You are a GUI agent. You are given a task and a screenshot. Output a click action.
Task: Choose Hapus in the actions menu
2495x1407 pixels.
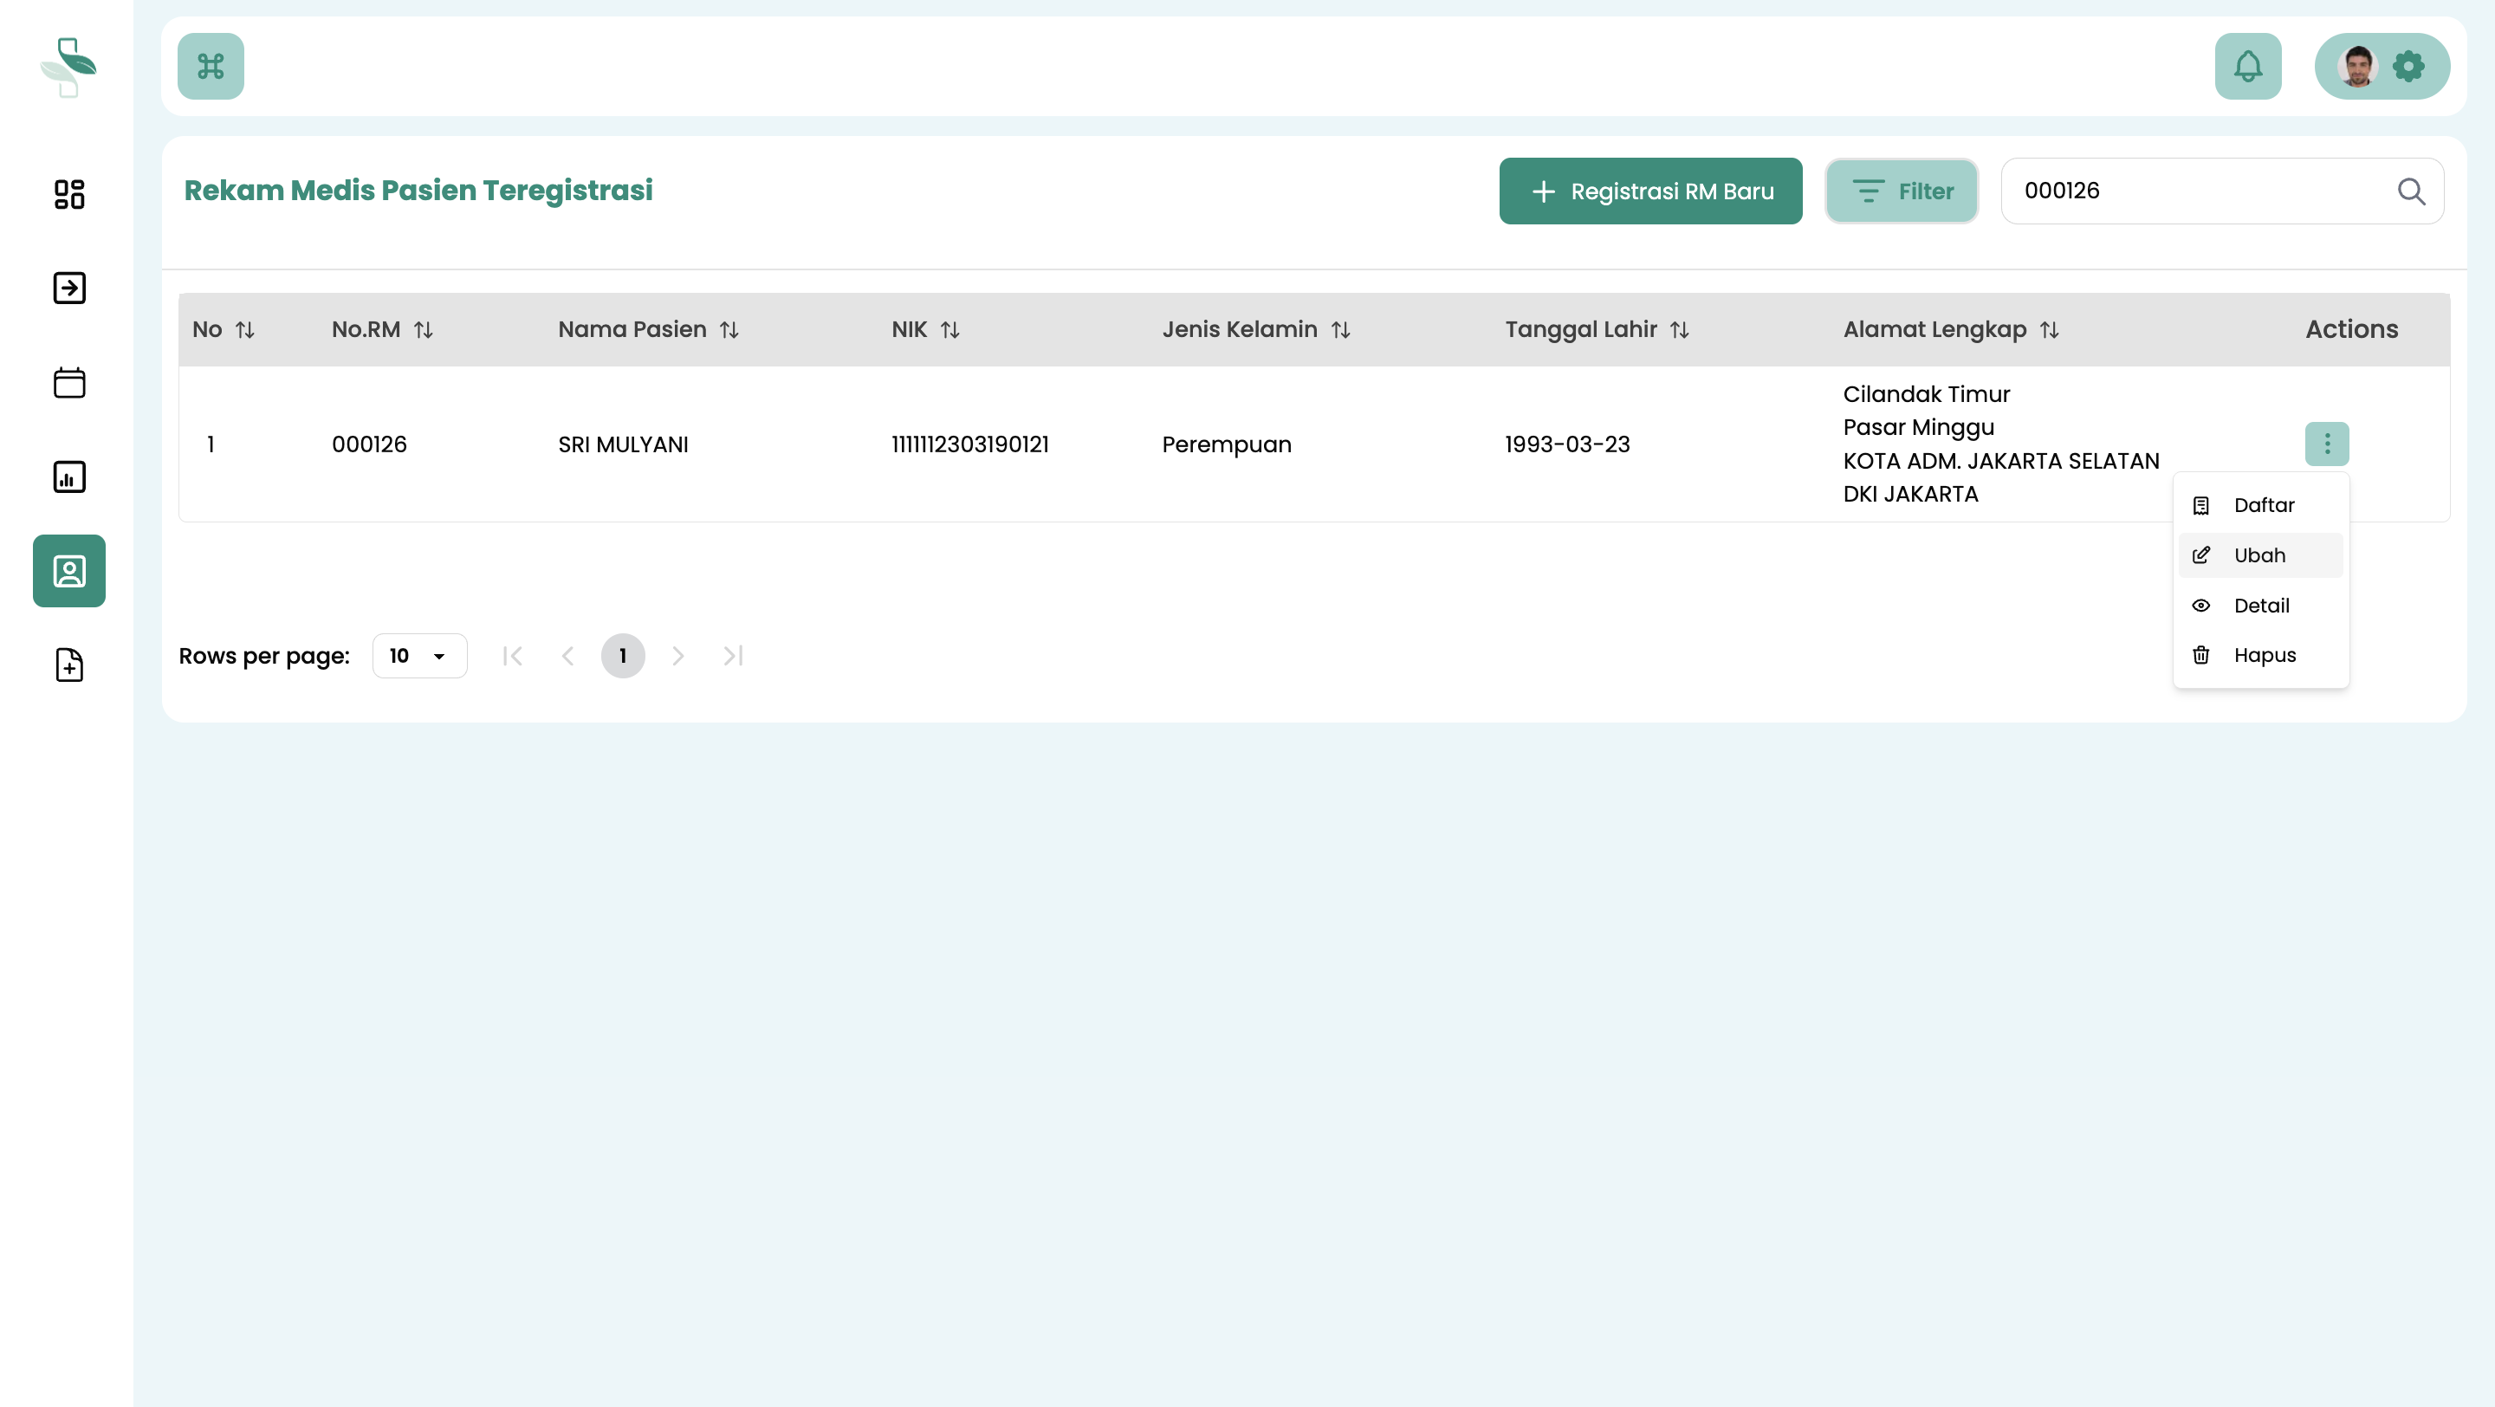[x=2264, y=655]
